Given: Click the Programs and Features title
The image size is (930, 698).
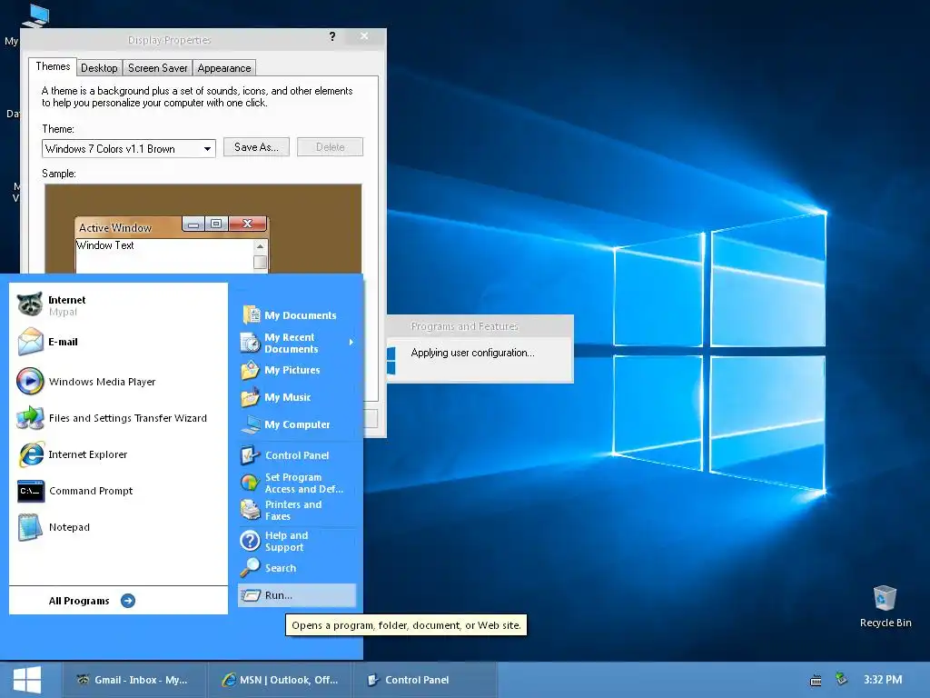Looking at the screenshot, I should pos(464,326).
